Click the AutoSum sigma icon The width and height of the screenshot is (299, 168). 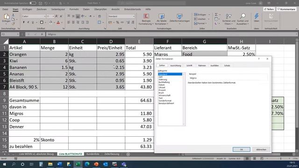[x=216, y=14]
